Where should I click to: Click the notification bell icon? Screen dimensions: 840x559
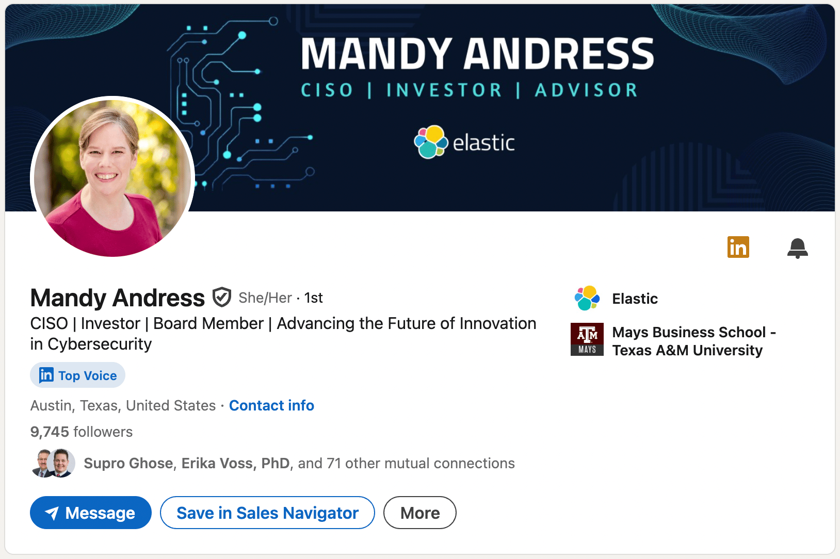[x=797, y=248]
